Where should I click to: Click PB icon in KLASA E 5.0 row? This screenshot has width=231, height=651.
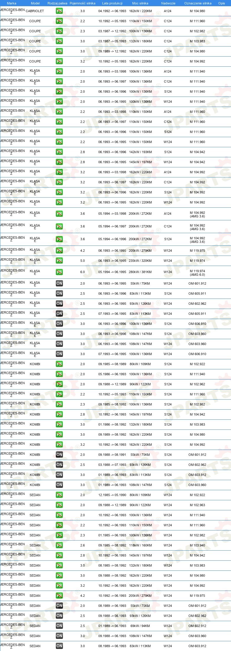coord(59,261)
